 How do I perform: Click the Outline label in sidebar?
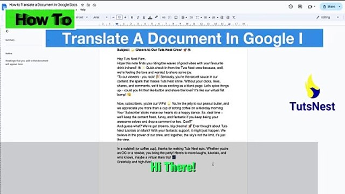click(9, 53)
